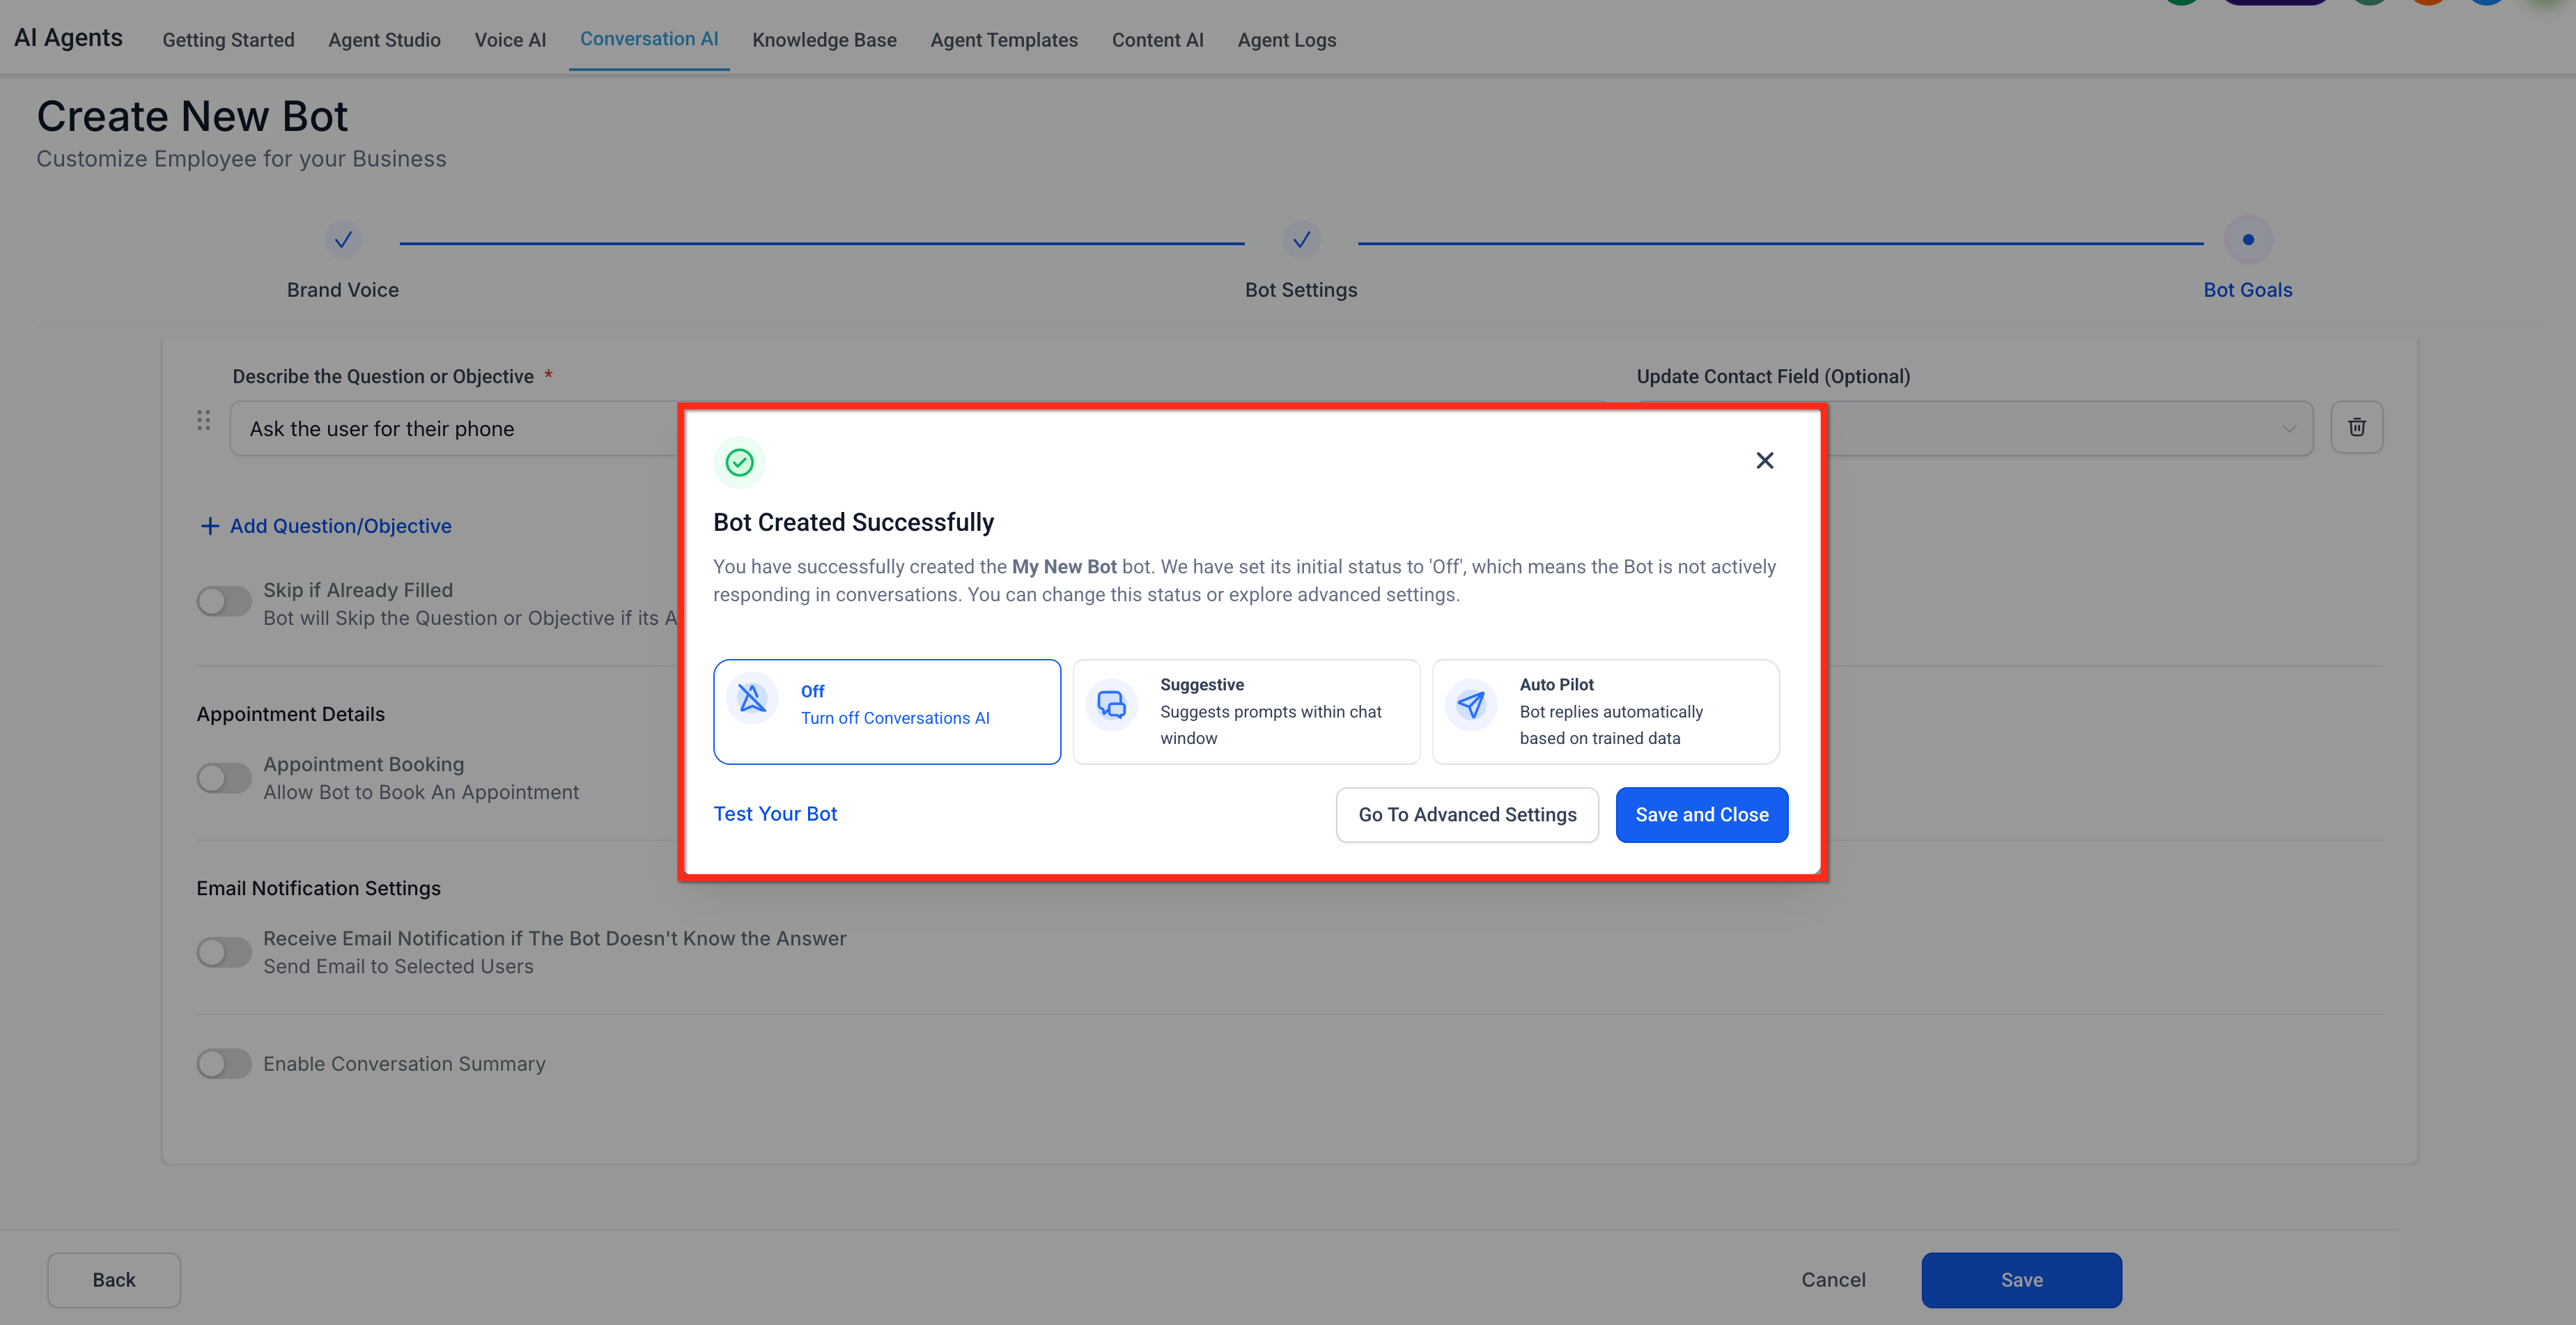
Task: Switch to Content AI tab
Action: 1157,40
